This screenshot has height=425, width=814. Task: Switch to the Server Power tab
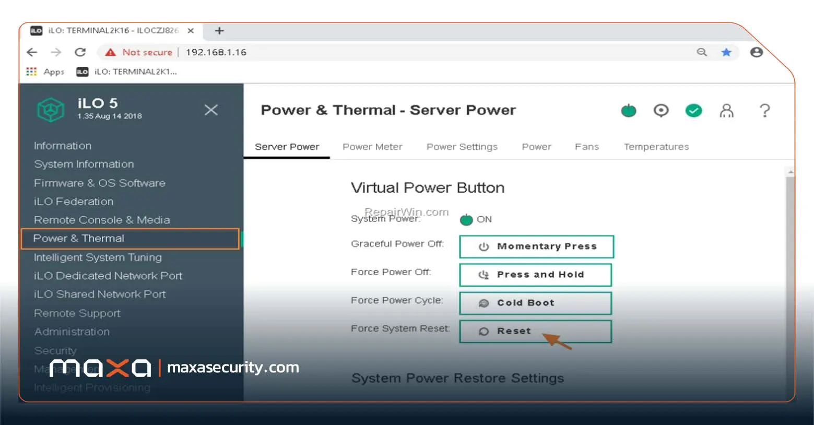click(287, 147)
